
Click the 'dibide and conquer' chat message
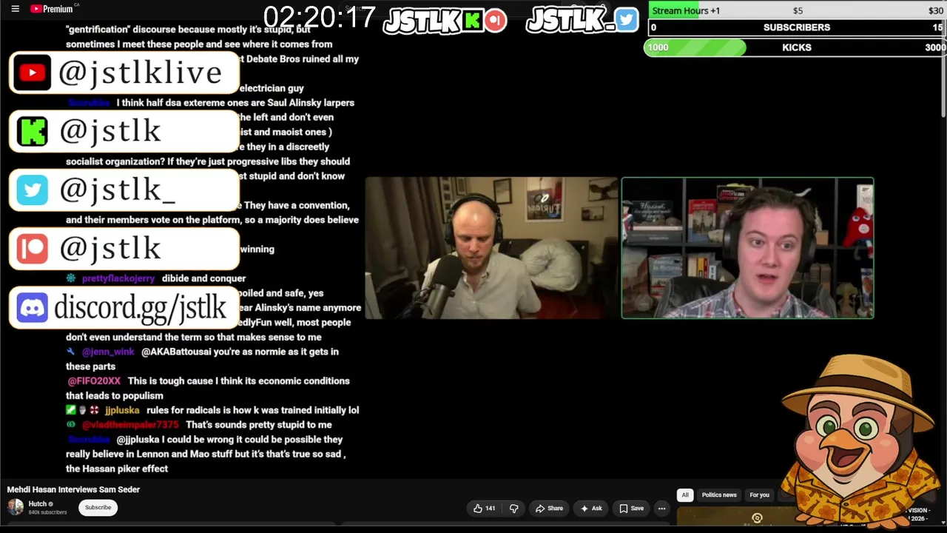tap(203, 278)
